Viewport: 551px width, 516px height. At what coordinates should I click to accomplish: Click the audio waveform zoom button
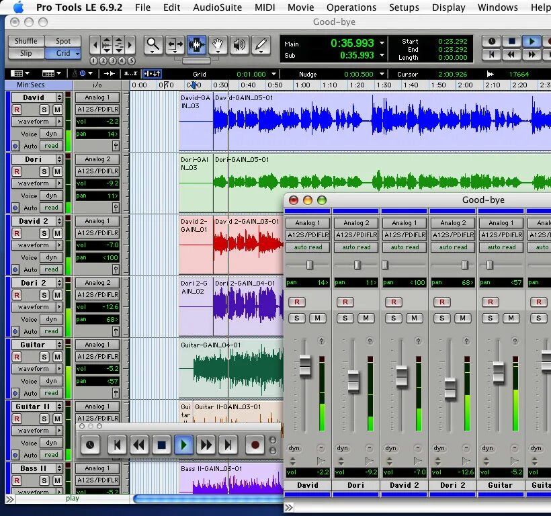point(106,45)
